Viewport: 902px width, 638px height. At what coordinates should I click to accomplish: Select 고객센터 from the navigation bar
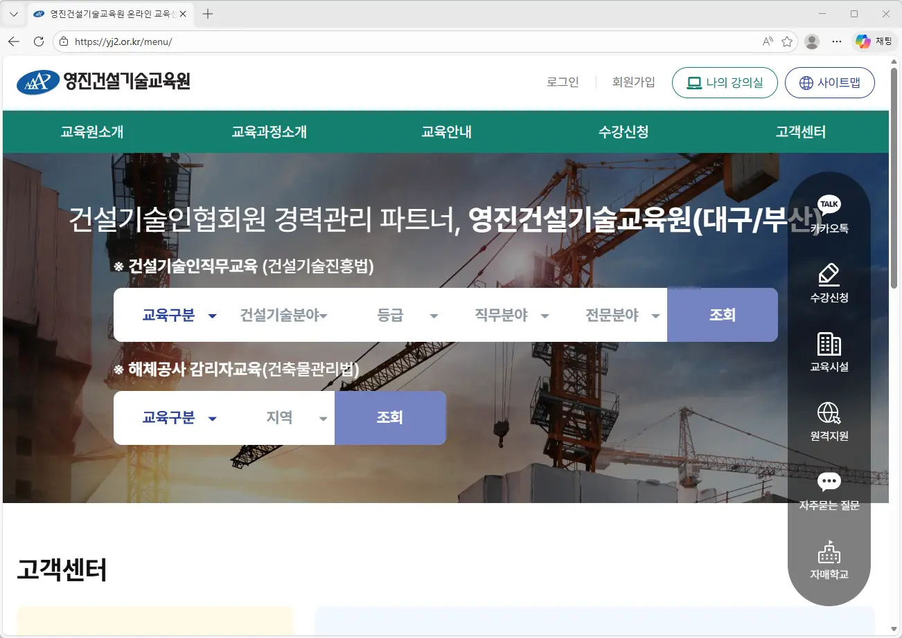(801, 132)
